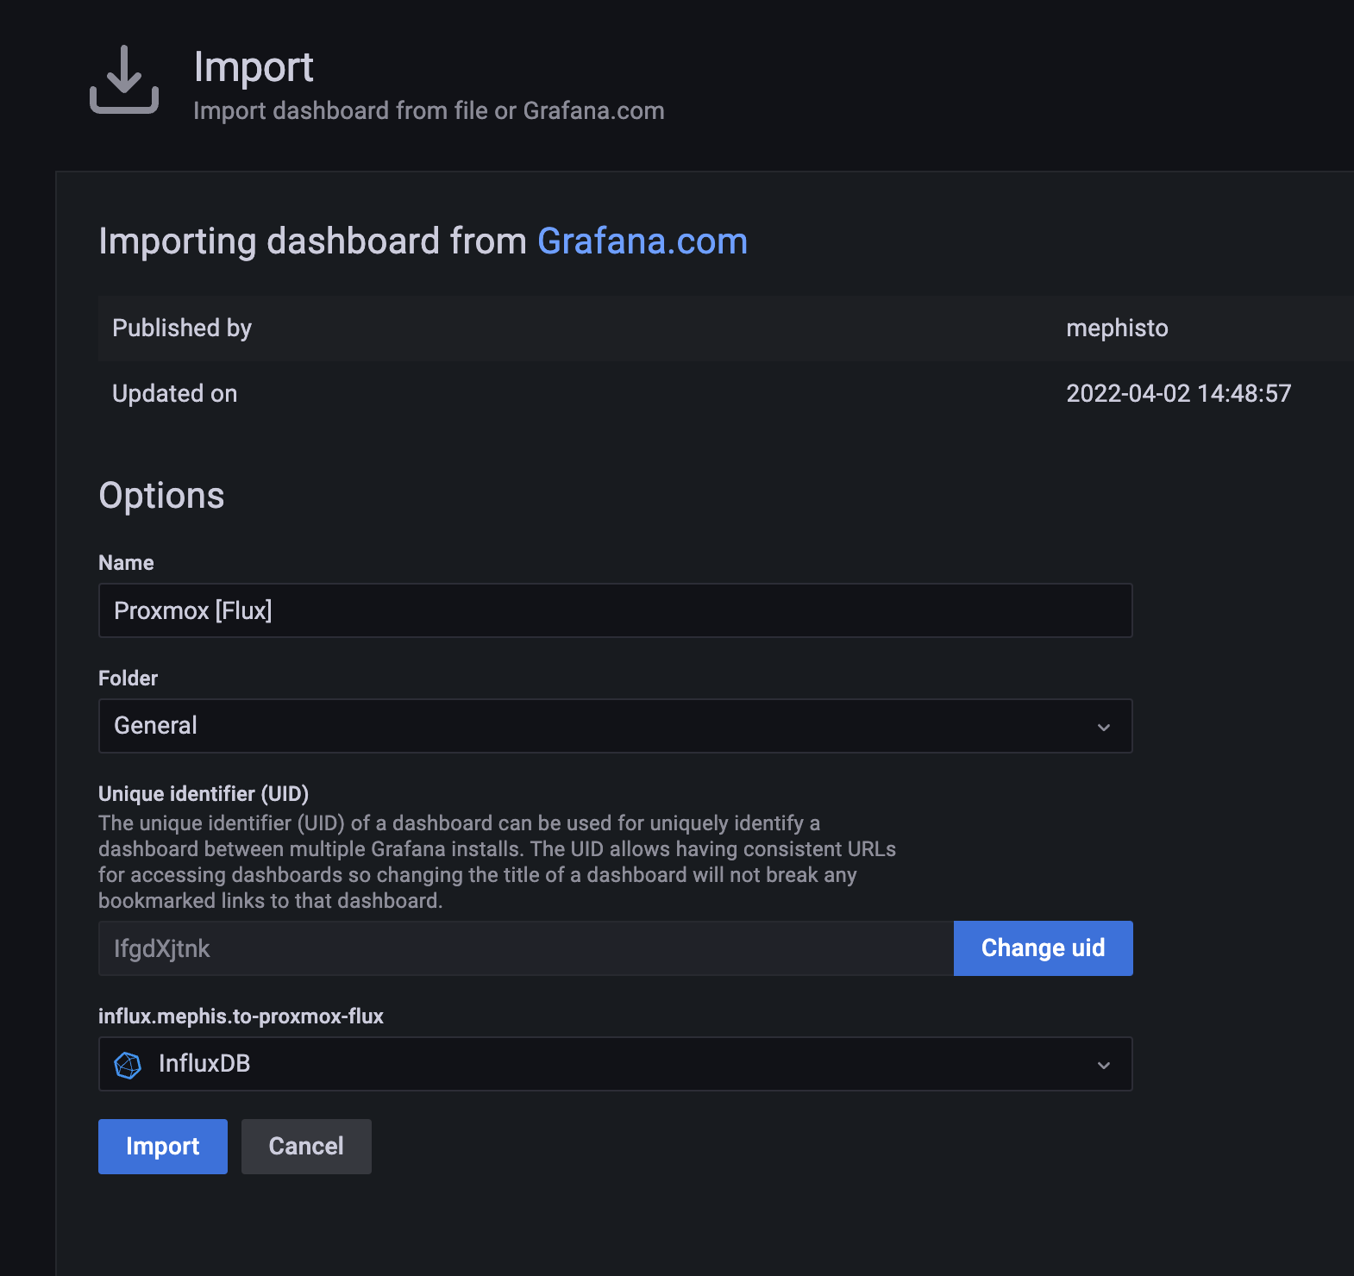Click the 'Published by' row label
The image size is (1354, 1276).
click(x=182, y=328)
